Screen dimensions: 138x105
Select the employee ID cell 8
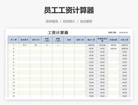pyautogui.click(x=14, y=69)
